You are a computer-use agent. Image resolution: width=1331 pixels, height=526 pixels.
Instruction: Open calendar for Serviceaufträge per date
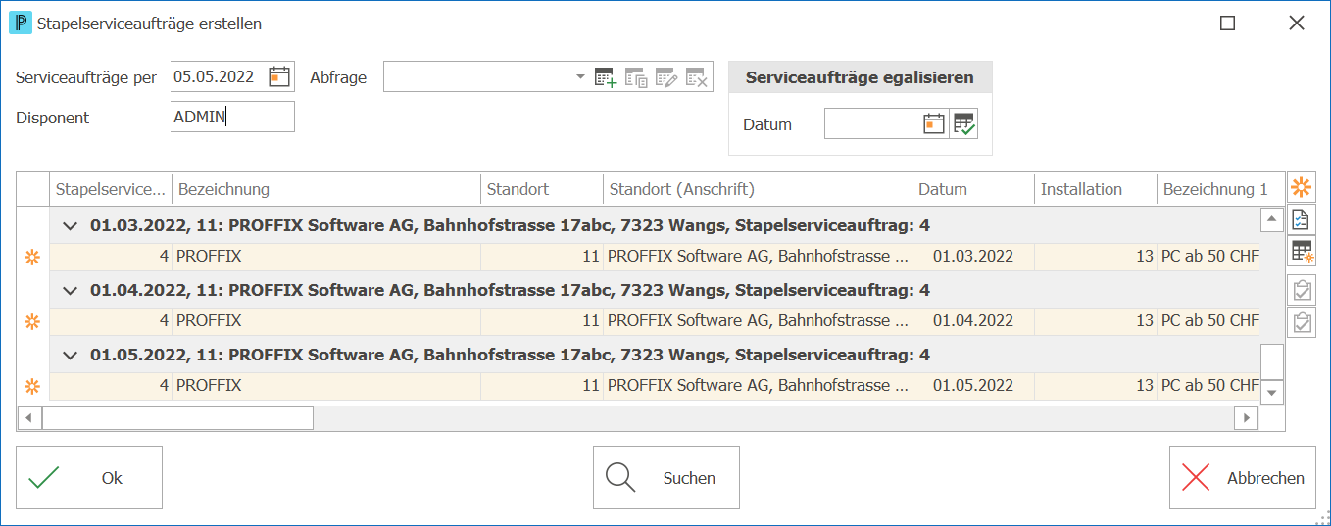(x=279, y=76)
